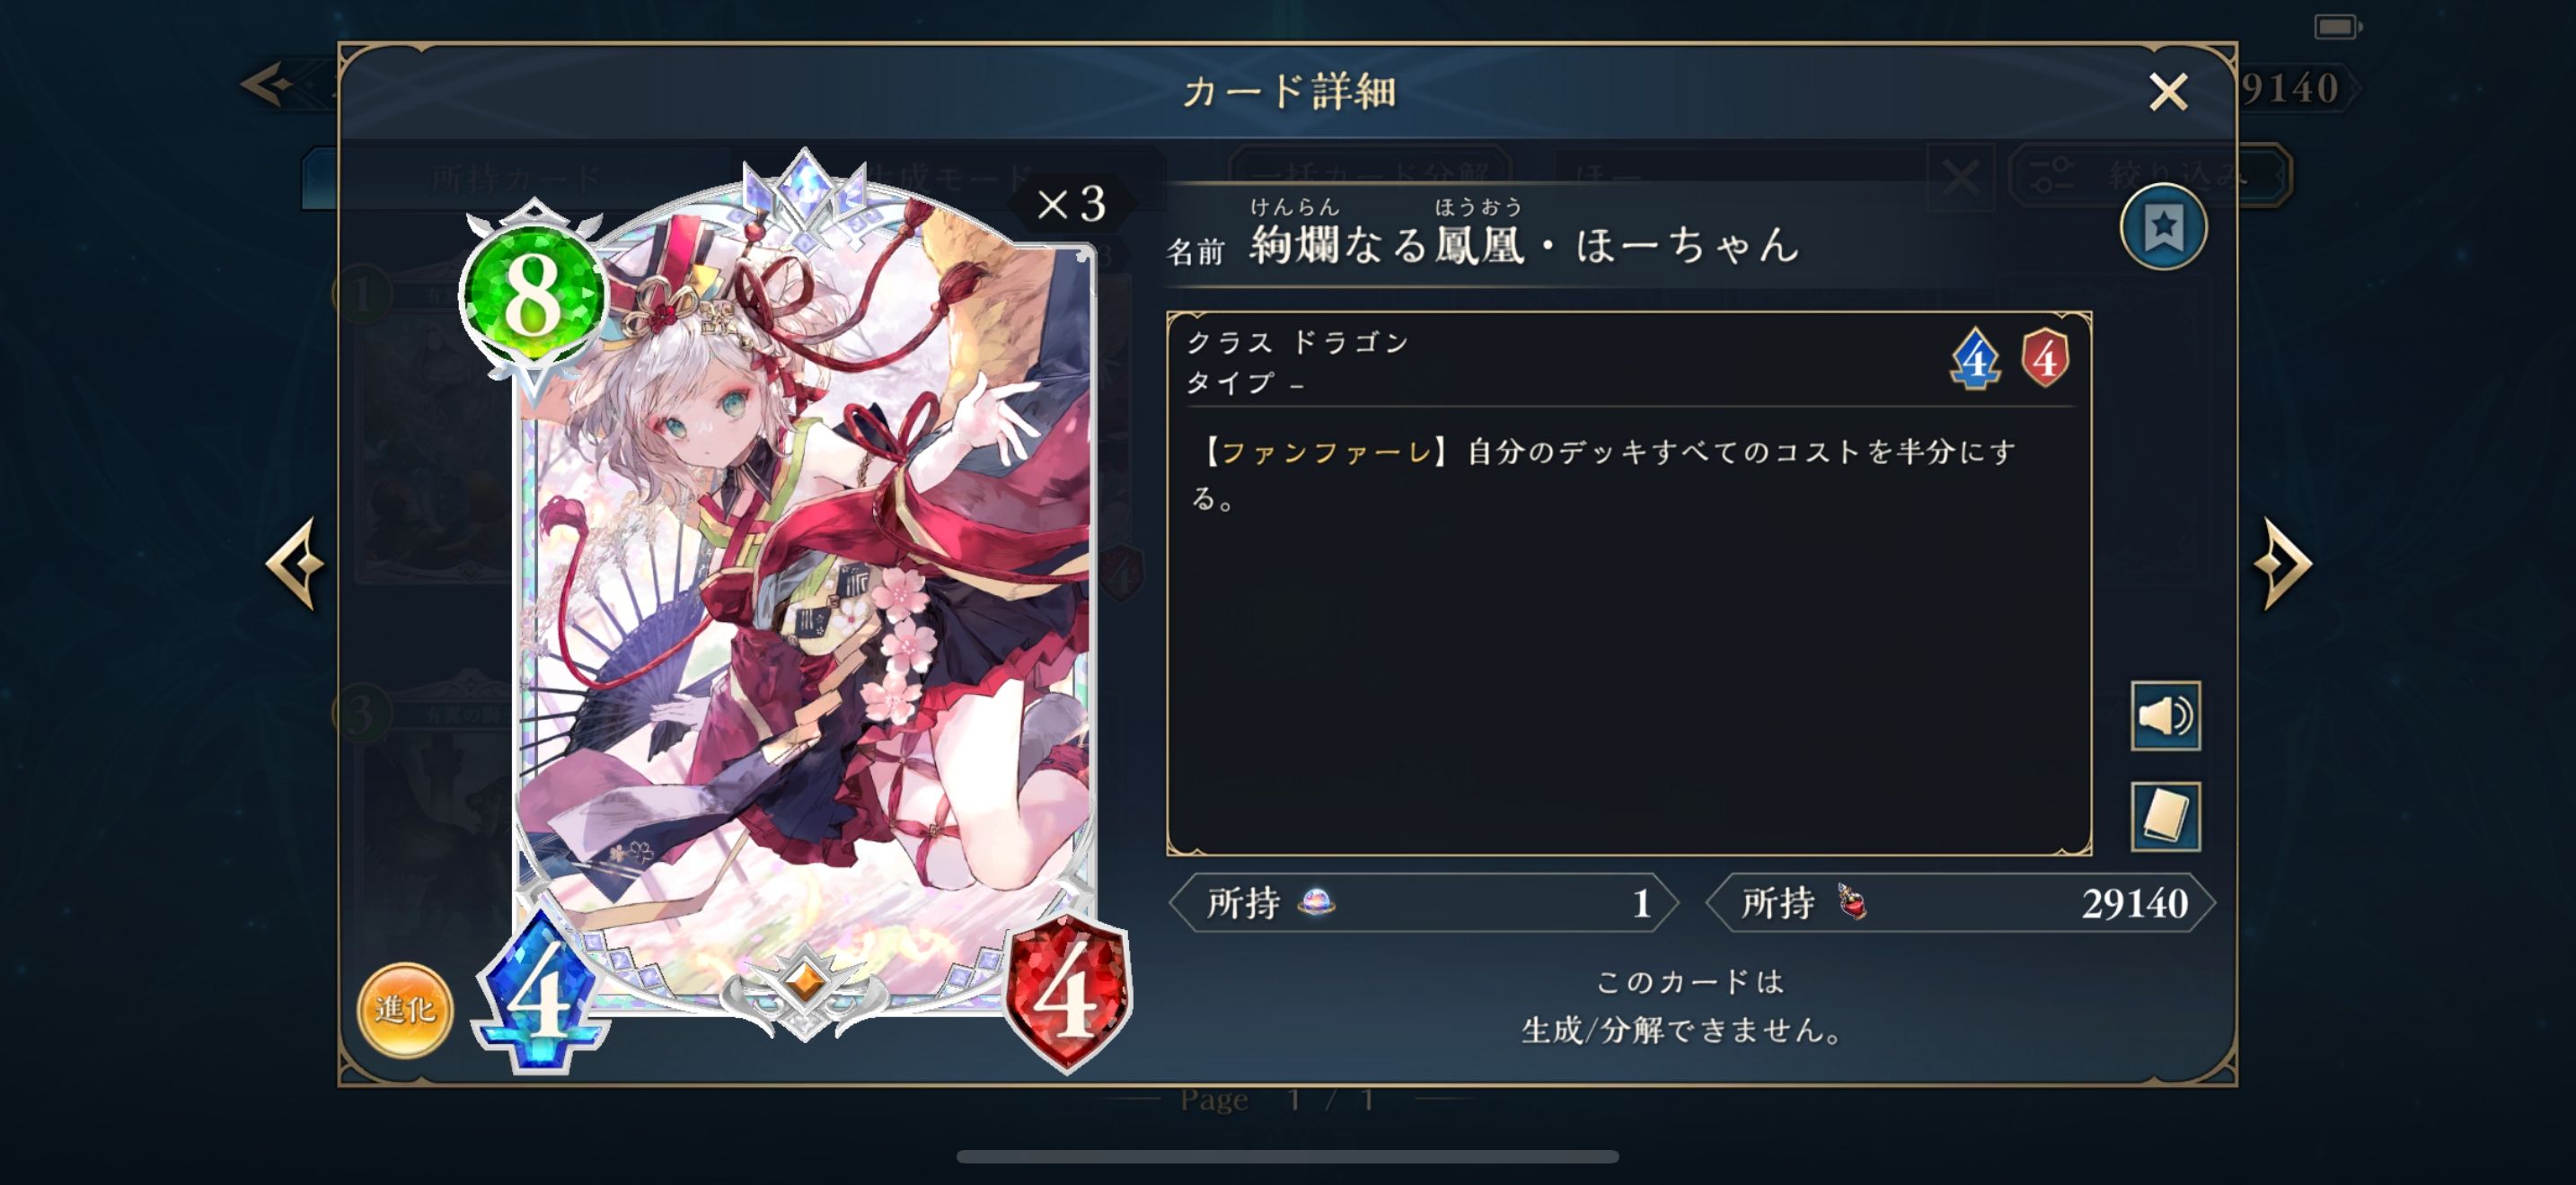The width and height of the screenshot is (2576, 1185).
Task: Go to the previous card arrow
Action: (295, 564)
